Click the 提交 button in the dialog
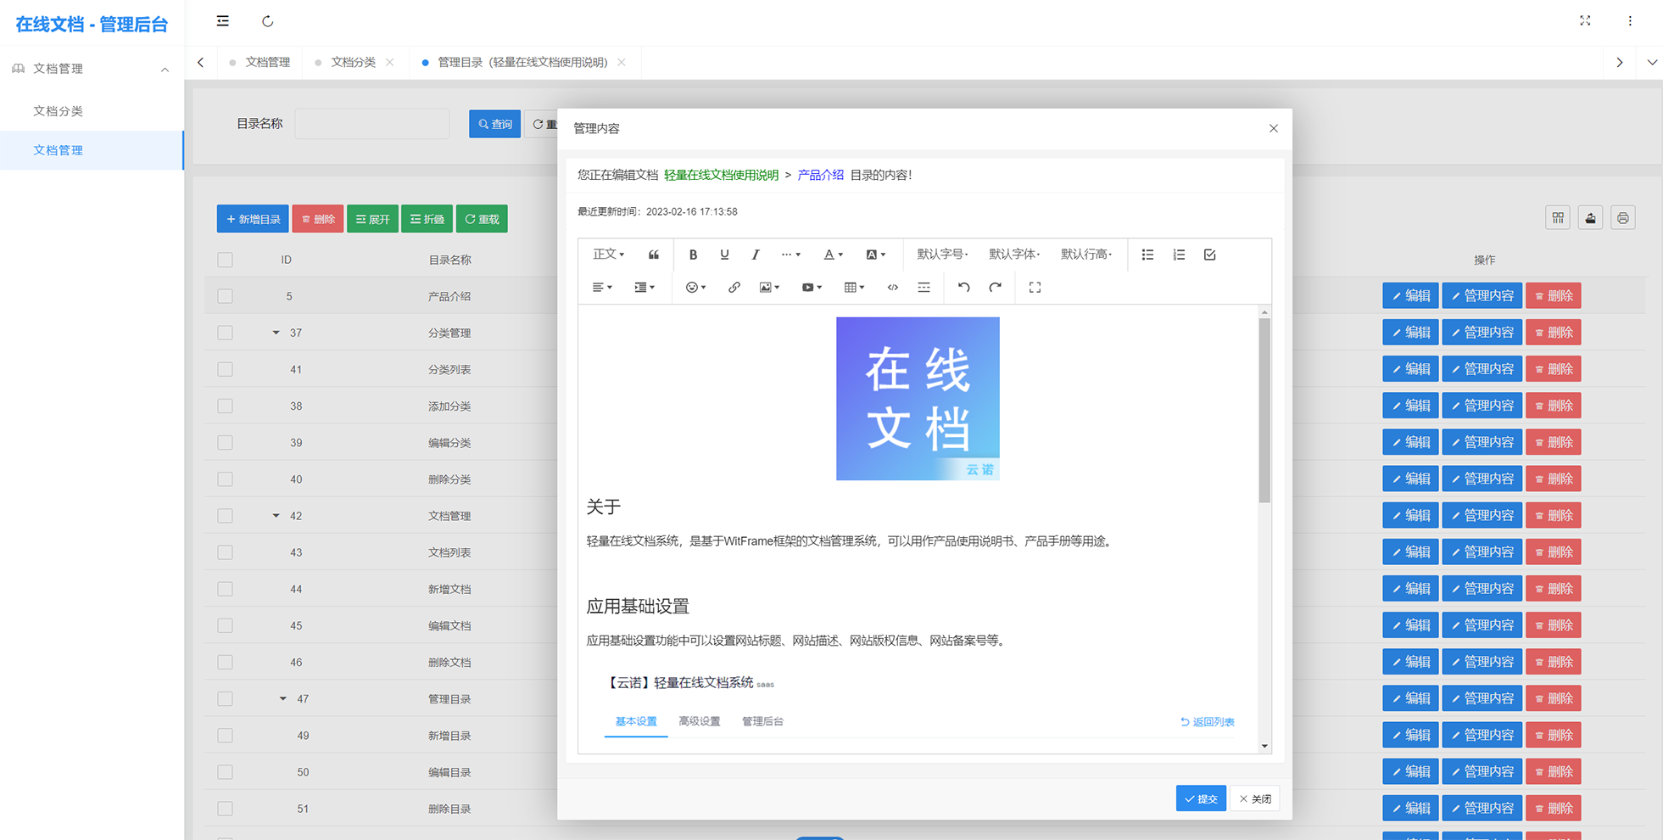Image resolution: width=1663 pixels, height=840 pixels. point(1201,798)
